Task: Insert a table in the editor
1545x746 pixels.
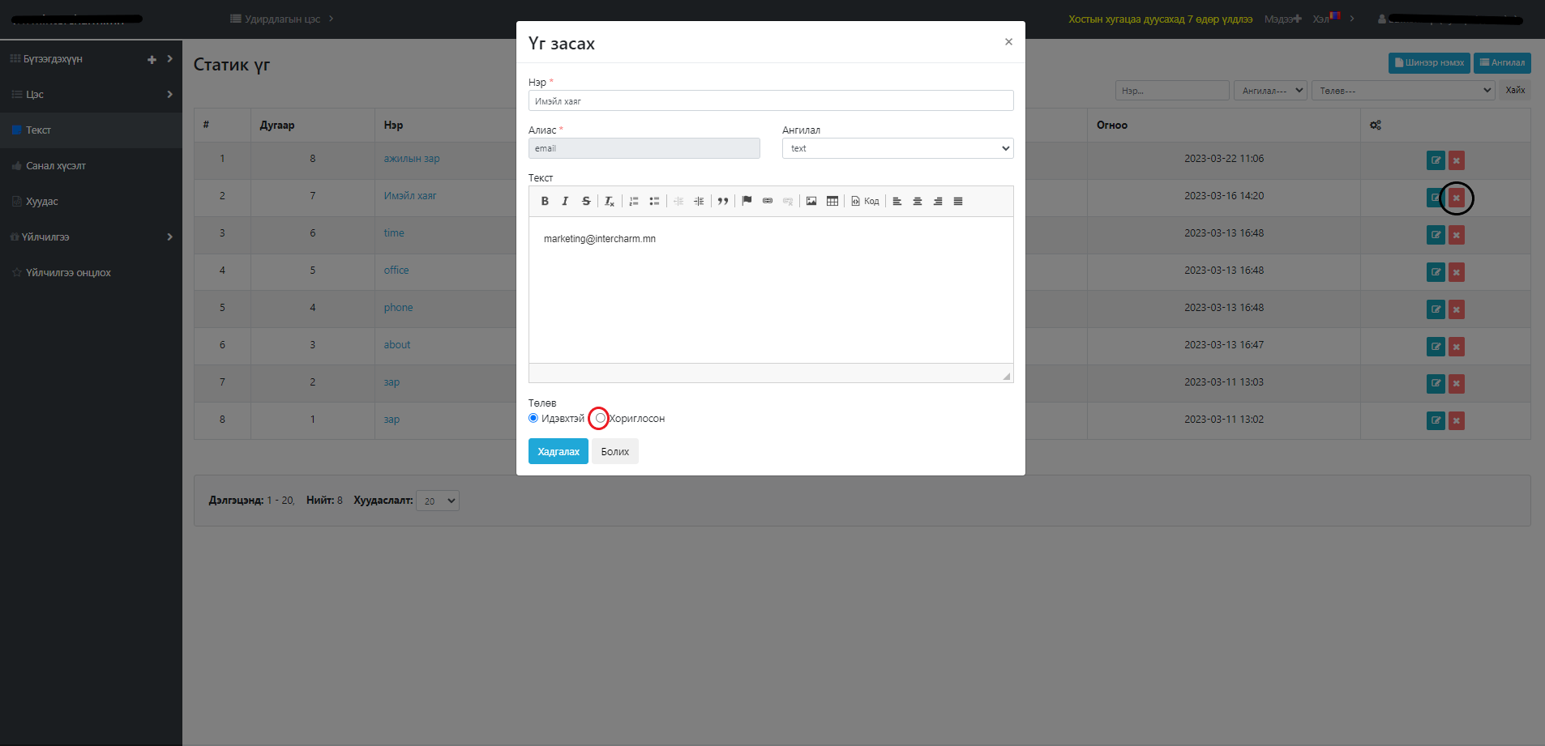Action: click(x=832, y=202)
